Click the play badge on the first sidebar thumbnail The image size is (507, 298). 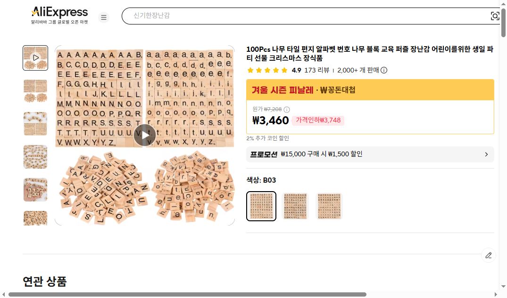point(35,57)
